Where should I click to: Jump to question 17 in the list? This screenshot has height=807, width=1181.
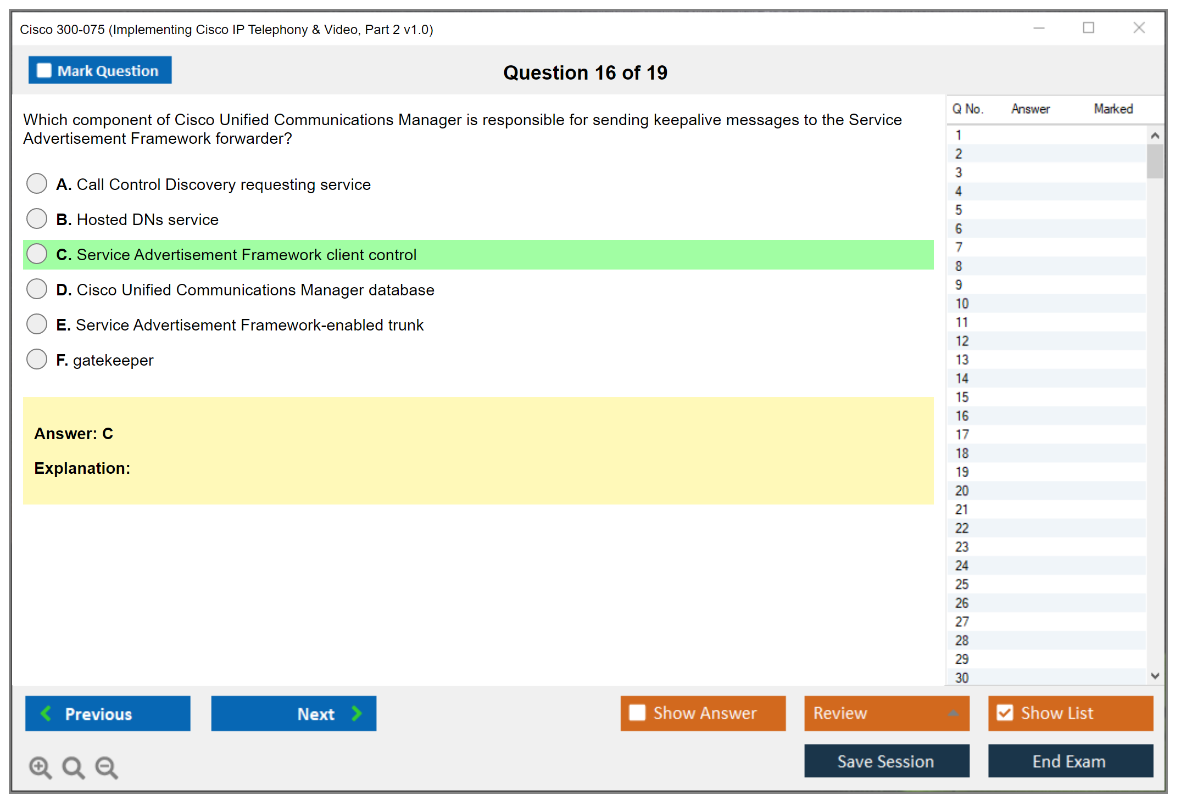[x=962, y=434]
